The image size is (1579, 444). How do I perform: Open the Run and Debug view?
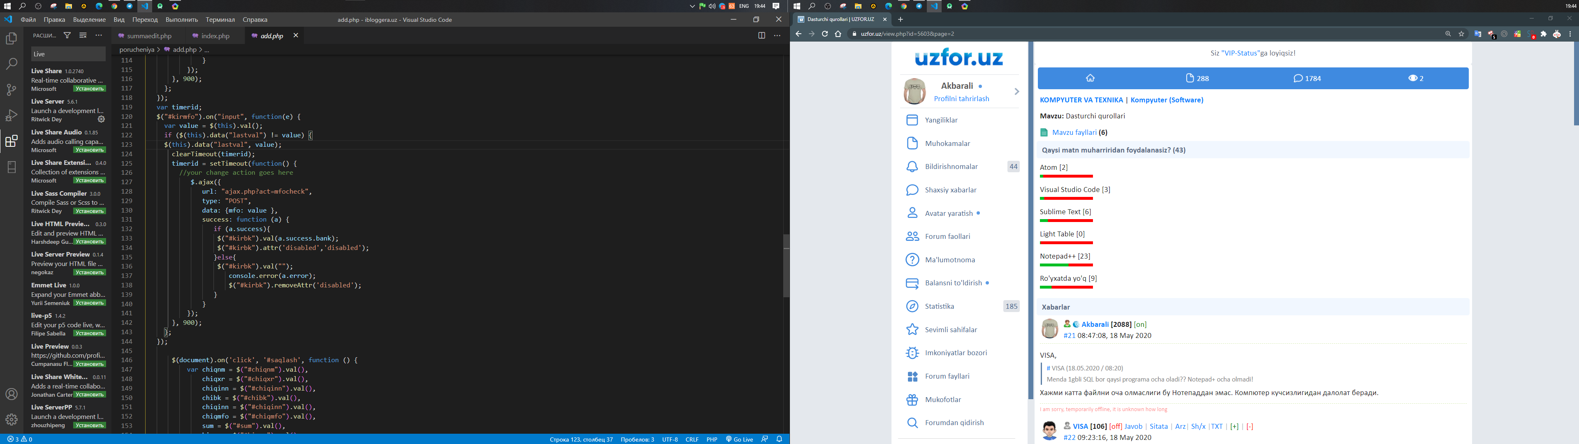tap(11, 115)
